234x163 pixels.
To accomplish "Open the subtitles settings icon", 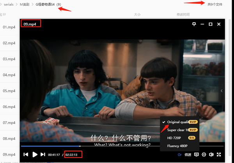I will coord(196,154).
